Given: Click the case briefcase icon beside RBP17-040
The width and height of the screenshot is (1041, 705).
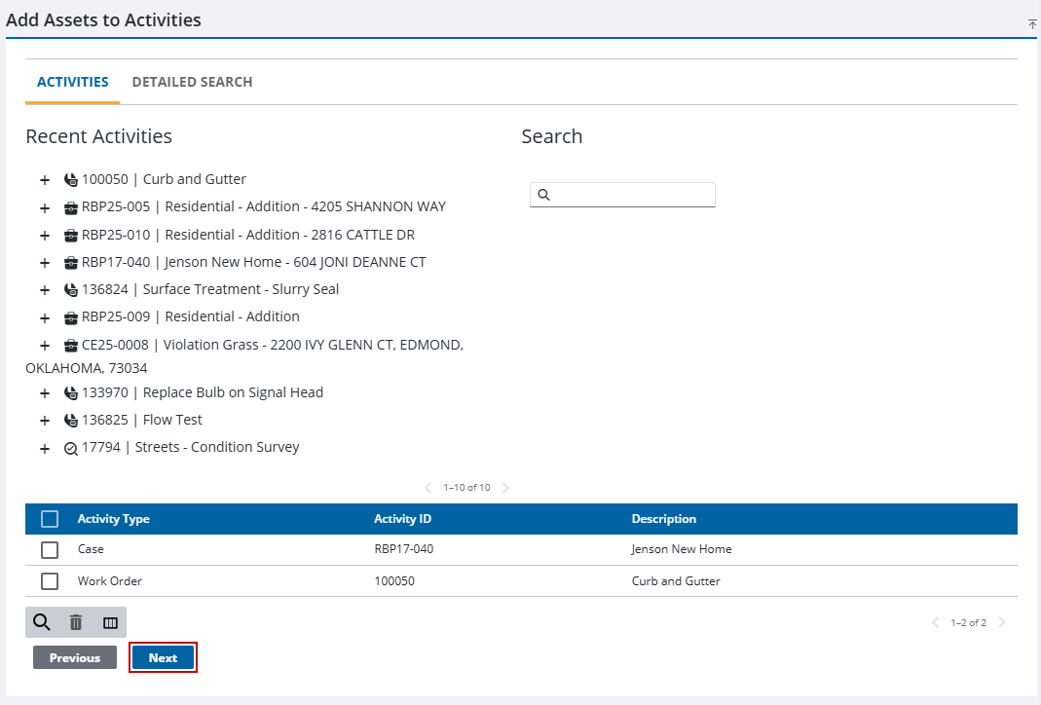Looking at the screenshot, I should [70, 263].
